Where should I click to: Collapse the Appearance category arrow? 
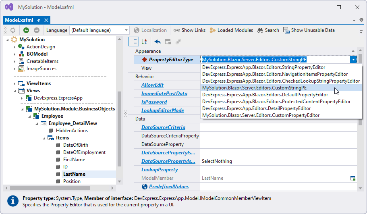click(x=353, y=51)
